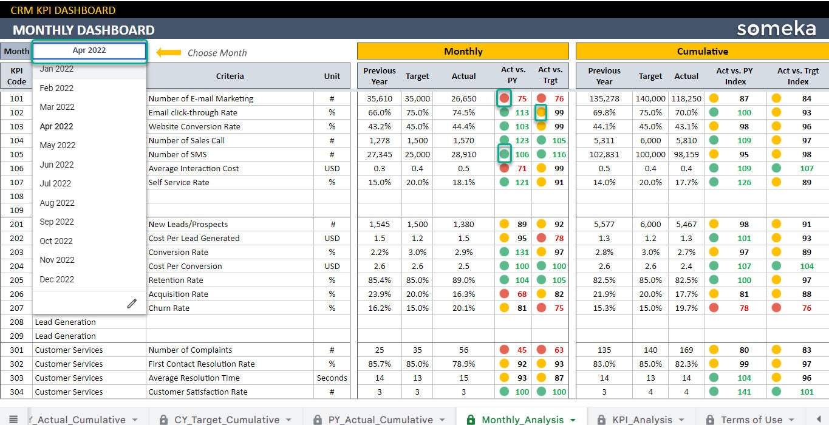
Task: Click the pencil edit icon in the month dropdown
Action: point(132,303)
